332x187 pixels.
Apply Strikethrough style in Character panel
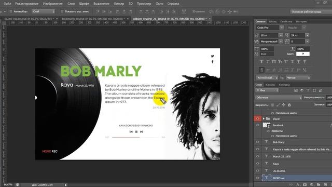(x=305, y=62)
